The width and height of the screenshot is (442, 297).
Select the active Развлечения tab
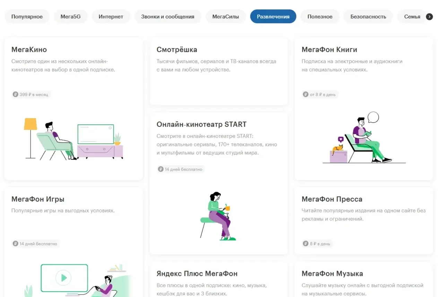pyautogui.click(x=273, y=17)
